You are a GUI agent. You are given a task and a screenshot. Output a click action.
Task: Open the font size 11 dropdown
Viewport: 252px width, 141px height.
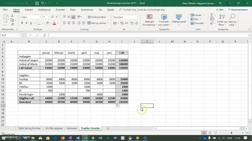[x=49, y=17]
